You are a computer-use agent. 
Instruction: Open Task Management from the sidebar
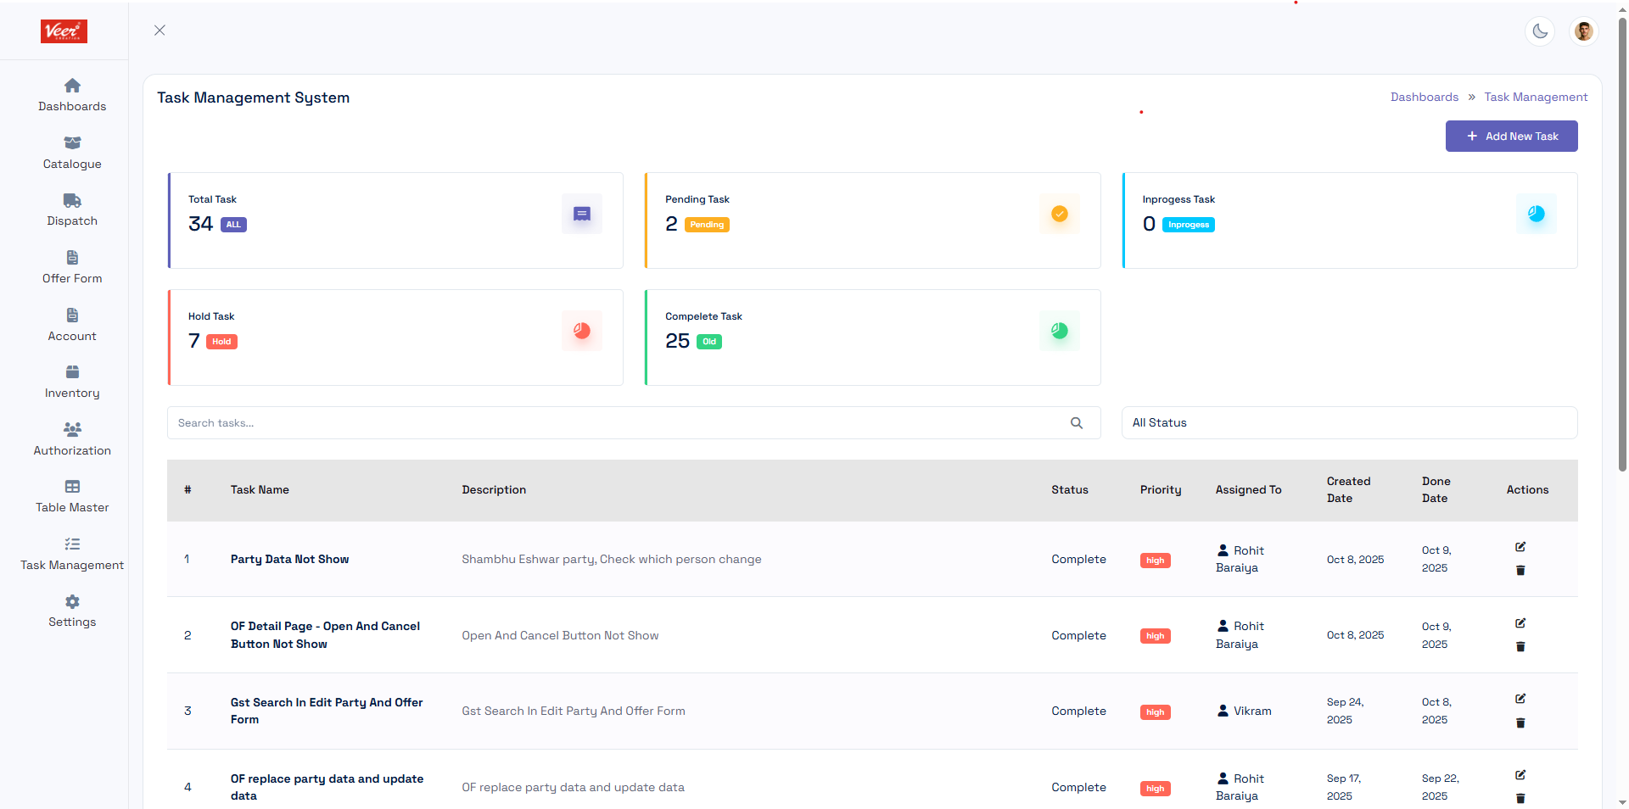click(72, 552)
